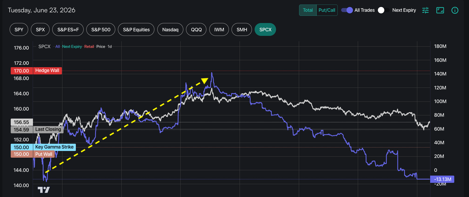
Task: Select the Nasdaq ticker tab
Action: 170,29
